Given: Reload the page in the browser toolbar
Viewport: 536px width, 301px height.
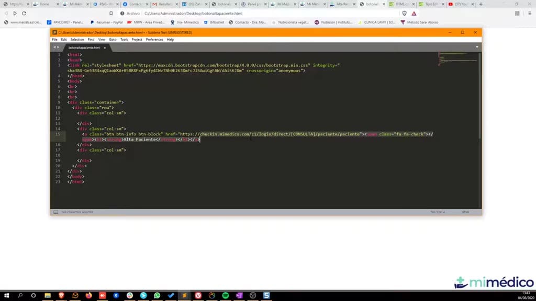Looking at the screenshot, I should 24,13.
